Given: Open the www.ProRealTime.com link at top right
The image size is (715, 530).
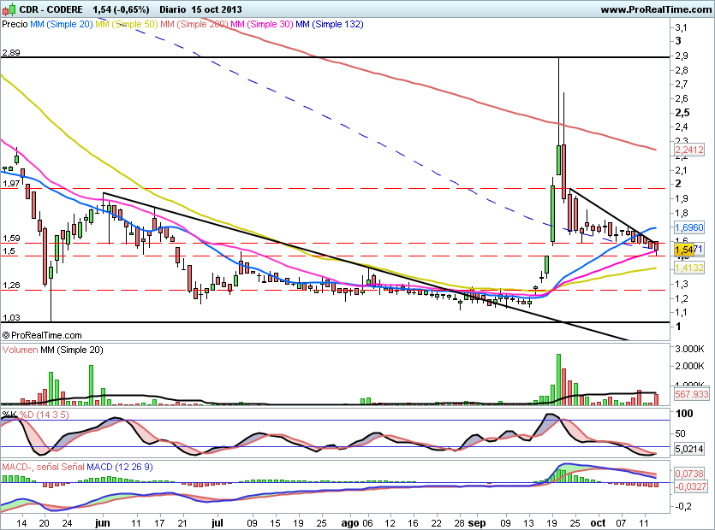Looking at the screenshot, I should point(655,9).
